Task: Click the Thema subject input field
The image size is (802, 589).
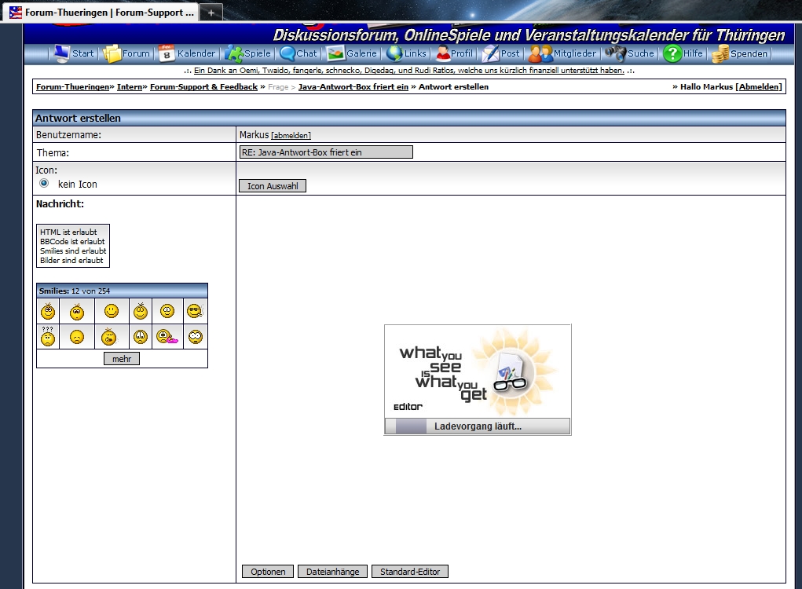Action: point(326,152)
